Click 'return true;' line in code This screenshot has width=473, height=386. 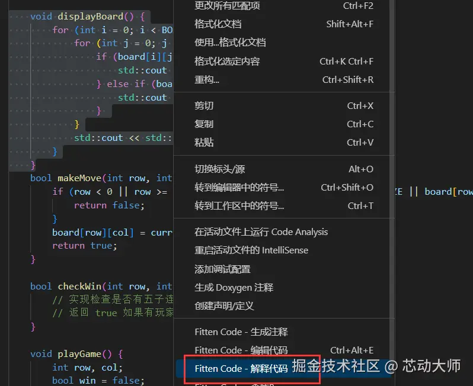pyautogui.click(x=84, y=246)
